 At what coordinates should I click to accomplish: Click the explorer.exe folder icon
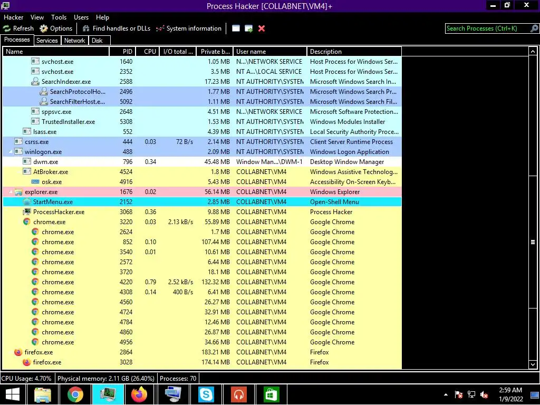(x=18, y=192)
